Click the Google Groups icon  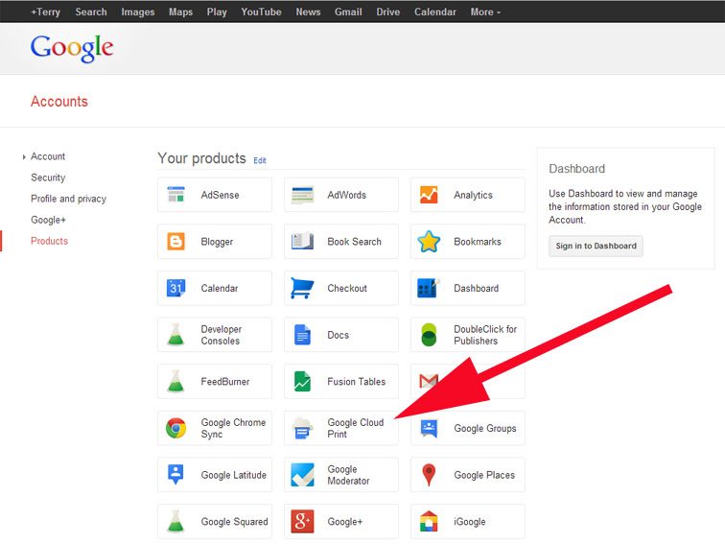429,428
